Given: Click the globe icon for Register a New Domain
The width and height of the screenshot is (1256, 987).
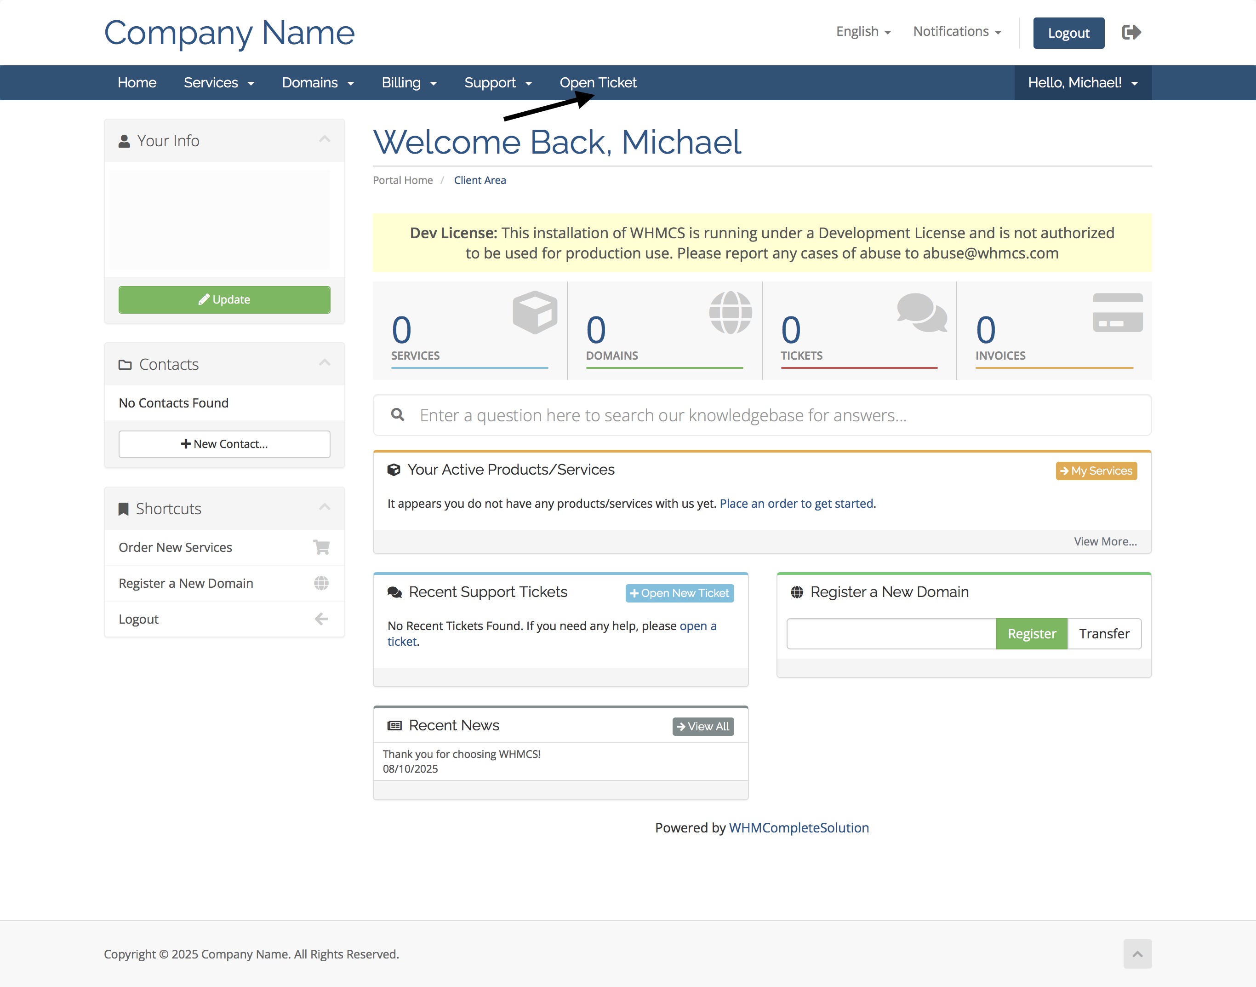Looking at the screenshot, I should coord(321,582).
